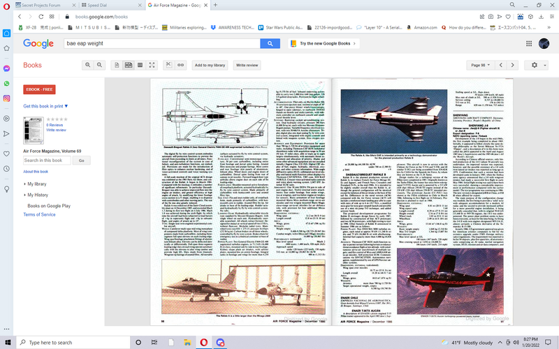Open Terms of Service link
The image size is (559, 349).
click(39, 215)
